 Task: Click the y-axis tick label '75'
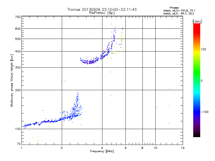[x=19, y=144]
